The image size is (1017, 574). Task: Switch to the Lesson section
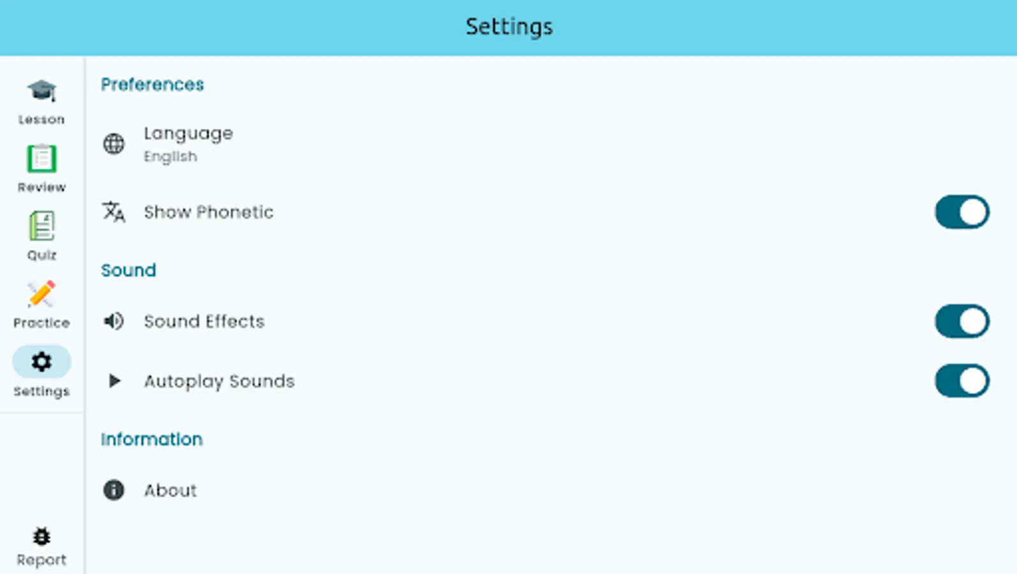pyautogui.click(x=41, y=102)
